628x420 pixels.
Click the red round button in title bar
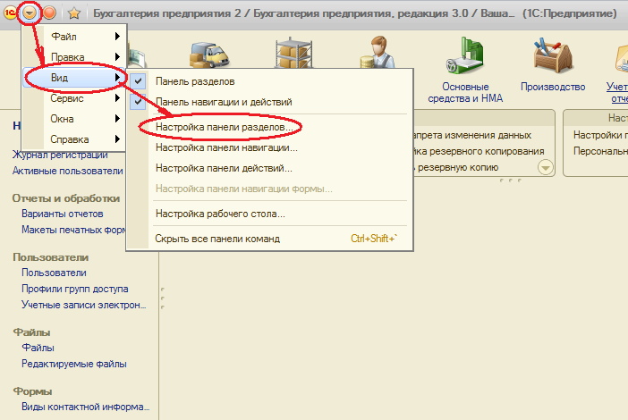[50, 13]
